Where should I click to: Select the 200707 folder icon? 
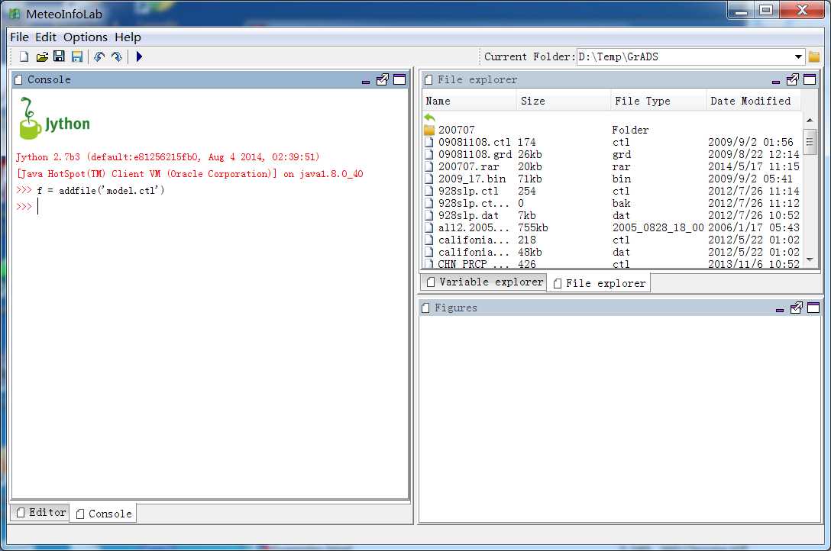click(x=429, y=130)
